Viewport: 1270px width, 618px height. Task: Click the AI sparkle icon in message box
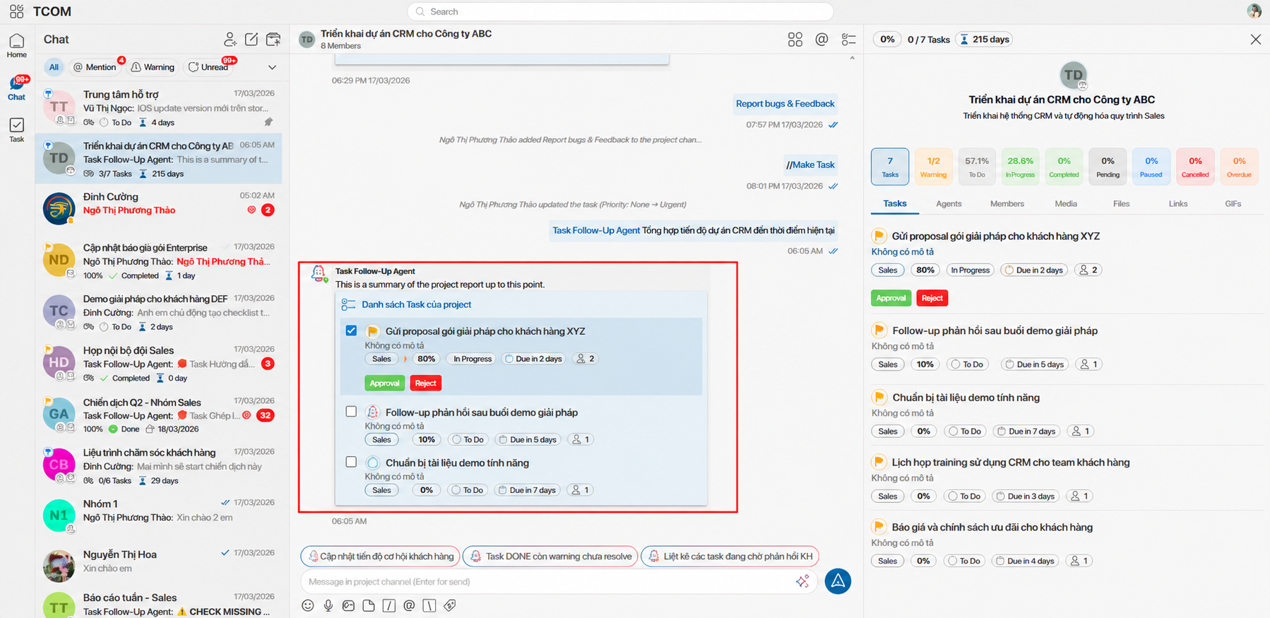[802, 581]
